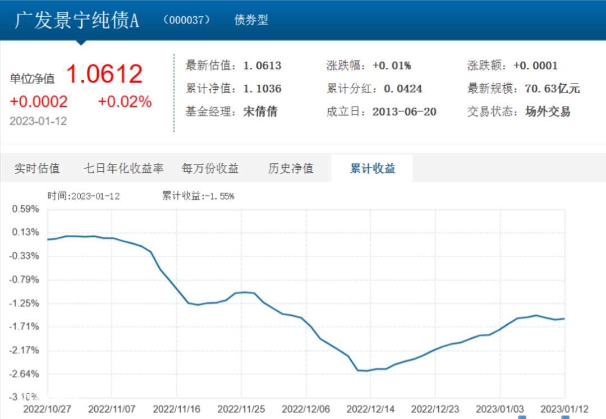Open fund manager 宋倩倩
Image resolution: width=606 pixels, height=419 pixels.
tap(260, 112)
